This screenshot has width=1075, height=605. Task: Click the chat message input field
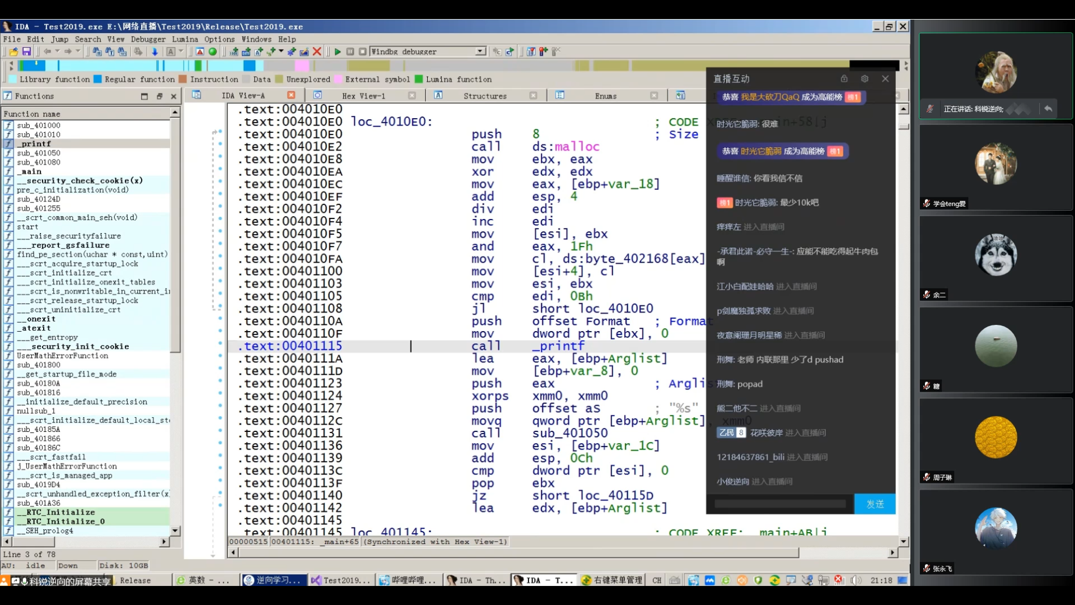coord(780,504)
